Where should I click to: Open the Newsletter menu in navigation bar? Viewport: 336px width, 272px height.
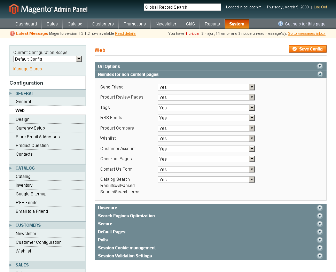click(166, 24)
